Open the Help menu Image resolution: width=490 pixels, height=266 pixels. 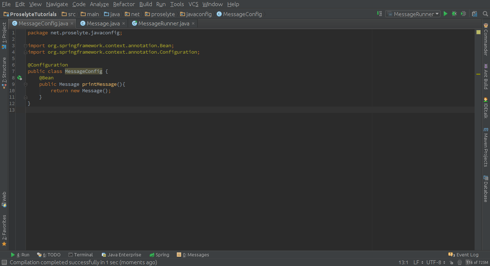(233, 4)
